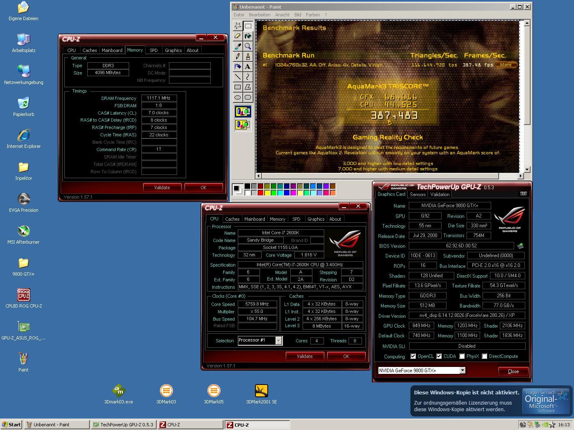This screenshot has width=574, height=430.
Task: Click Paint horizontal scrollbar right arrow
Action: pos(521,176)
